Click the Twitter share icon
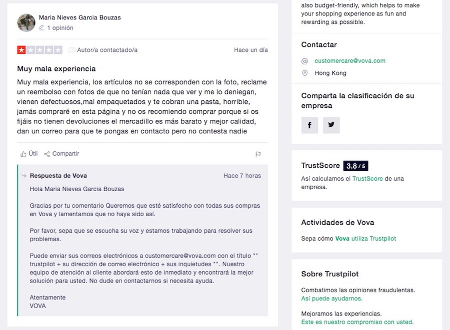Screen dimensions: 450x330 click(331, 125)
